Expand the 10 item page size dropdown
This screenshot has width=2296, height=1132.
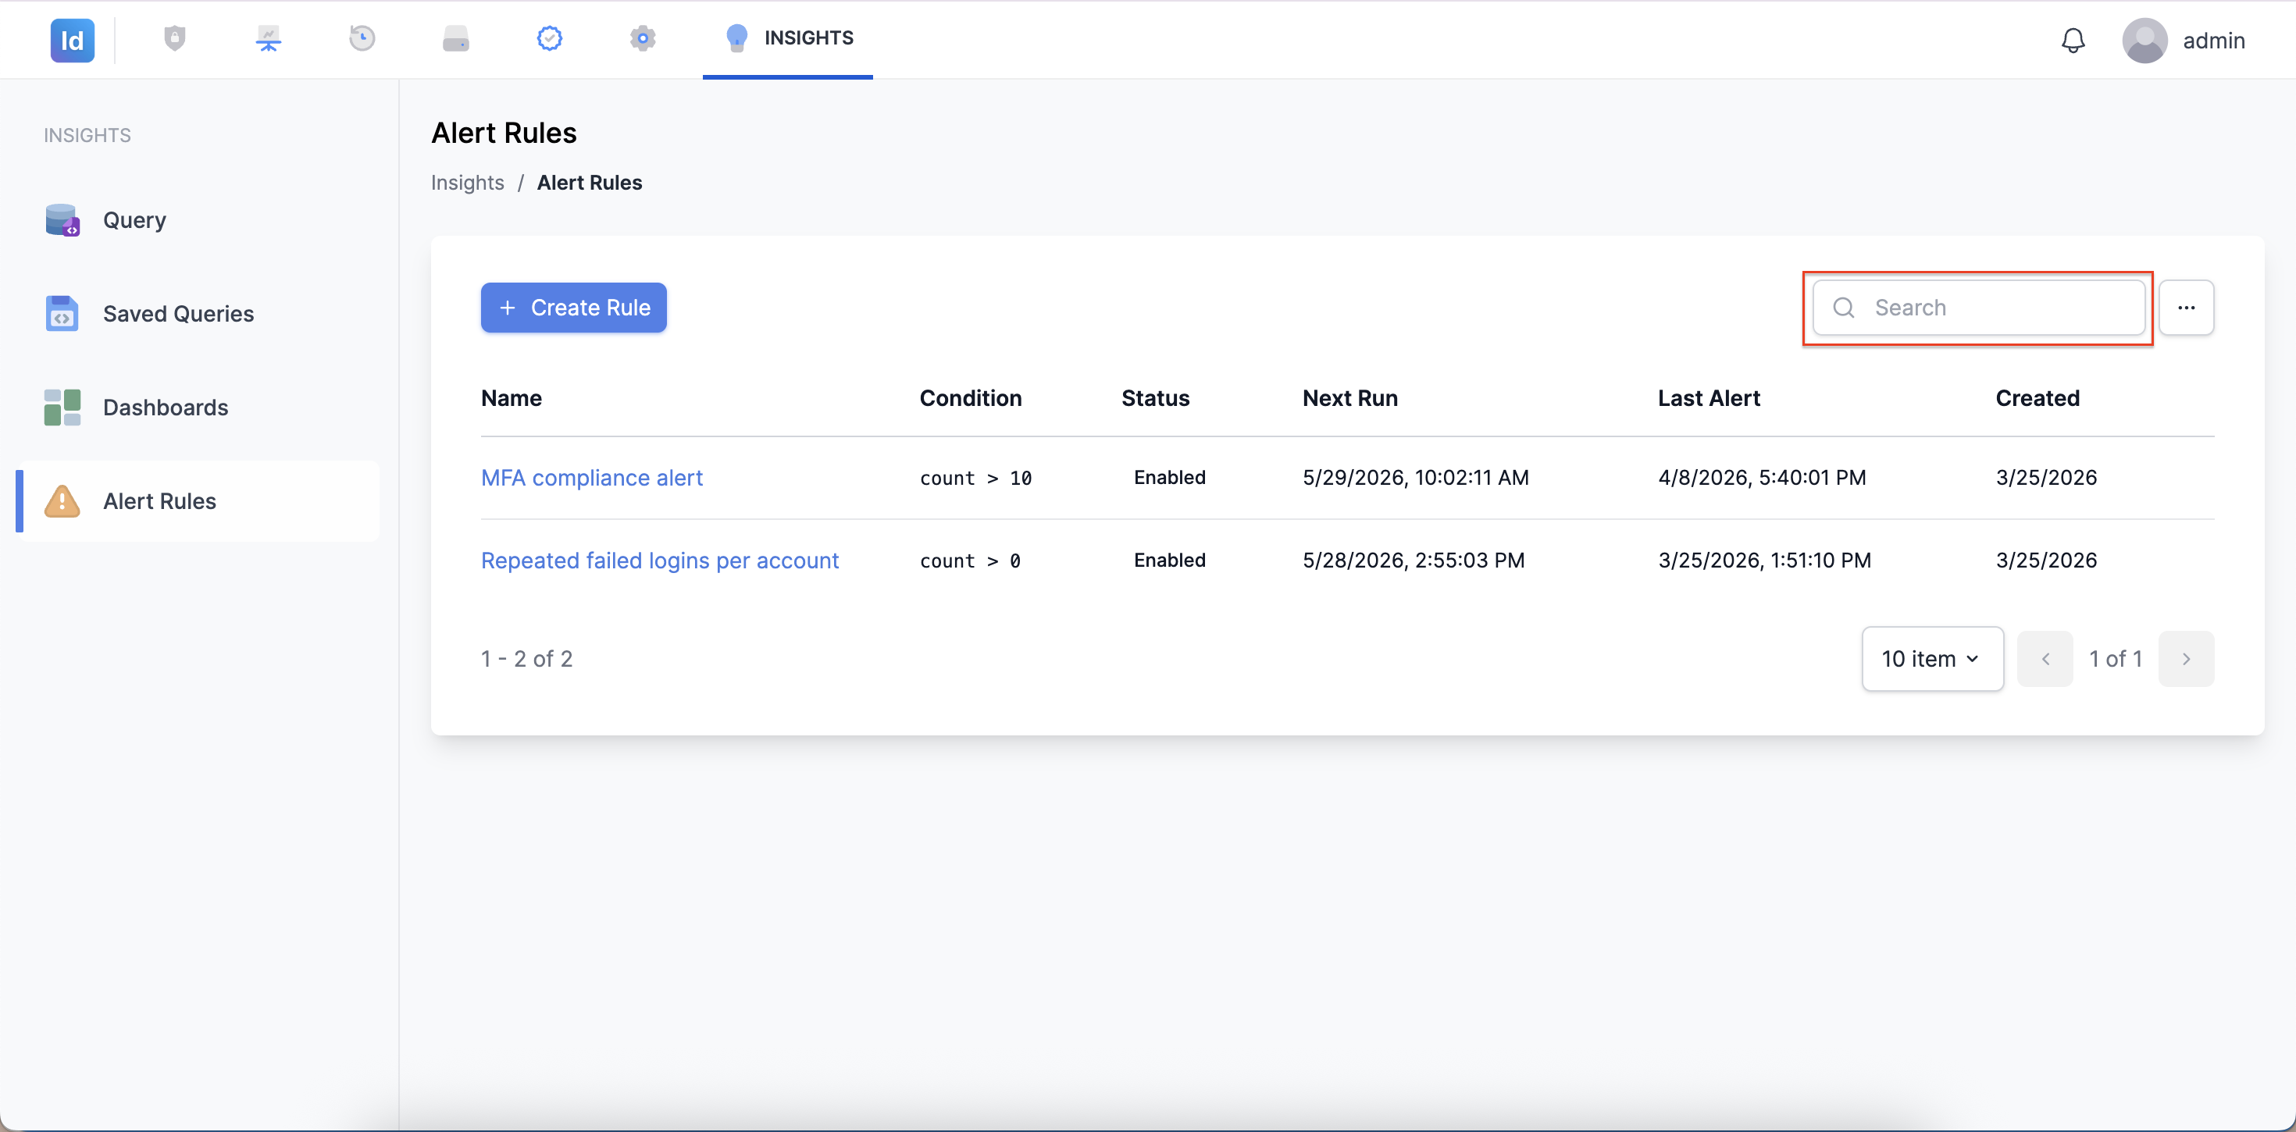pyautogui.click(x=1931, y=659)
